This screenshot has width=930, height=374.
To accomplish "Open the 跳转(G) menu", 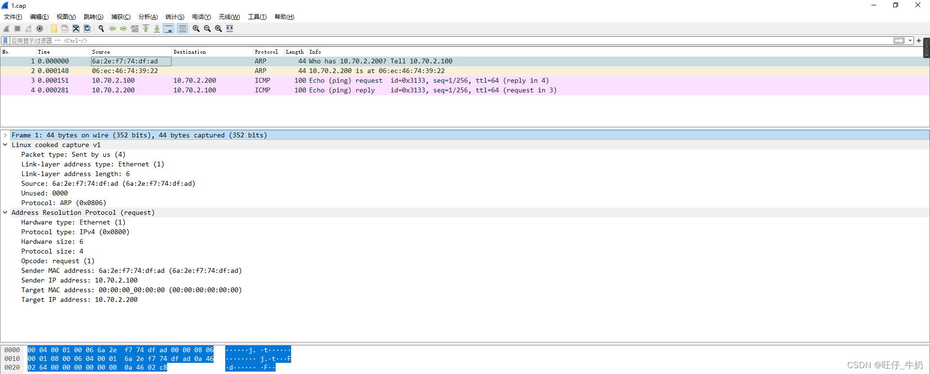I will click(x=93, y=17).
